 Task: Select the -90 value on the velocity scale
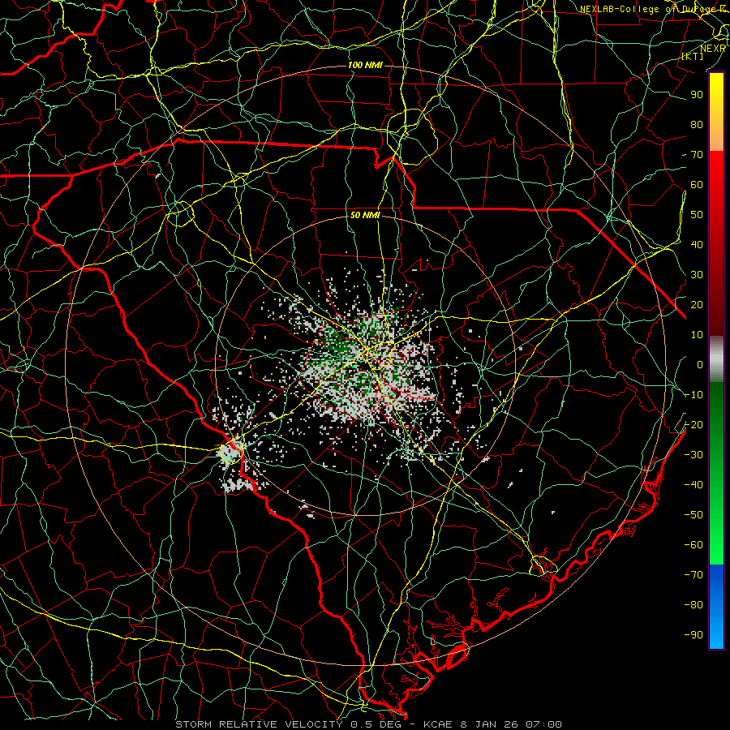(x=693, y=635)
